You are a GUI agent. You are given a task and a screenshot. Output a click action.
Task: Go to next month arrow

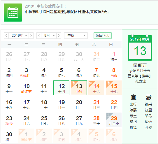(59, 36)
